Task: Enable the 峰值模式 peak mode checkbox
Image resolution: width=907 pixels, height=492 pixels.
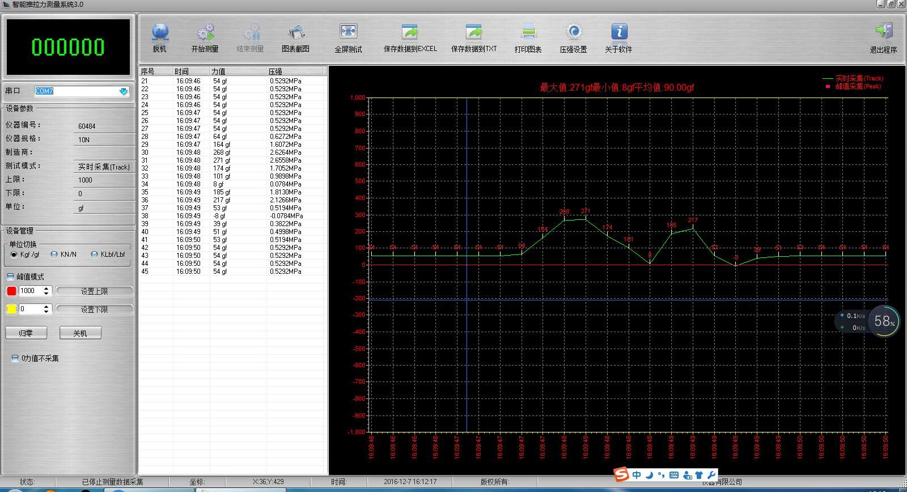Action: [x=11, y=277]
